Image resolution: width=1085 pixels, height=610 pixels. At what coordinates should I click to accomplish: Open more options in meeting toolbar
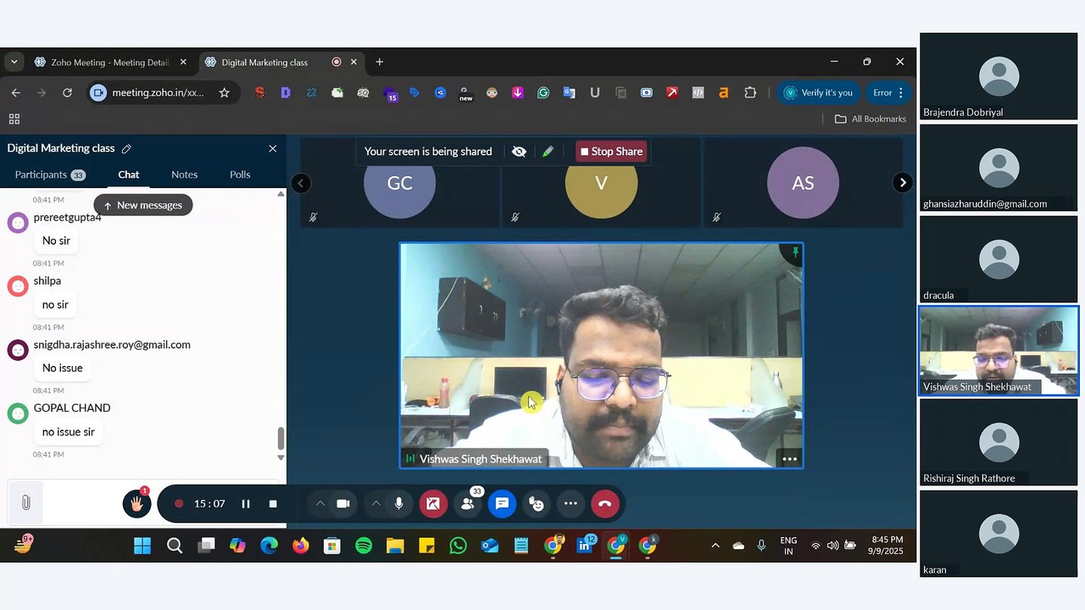click(570, 504)
